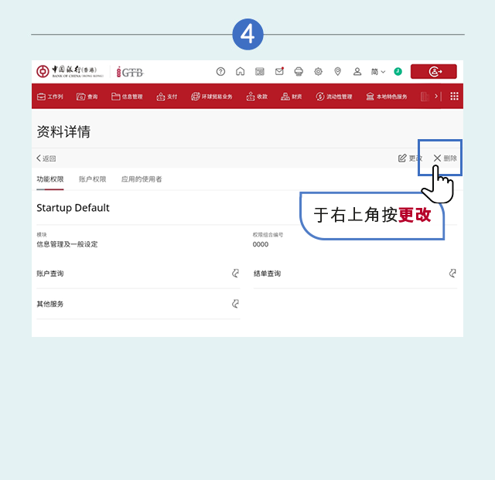Screen dimensions: 495x480
Task: Open the mail inbox envelope icon
Action: pyautogui.click(x=279, y=71)
